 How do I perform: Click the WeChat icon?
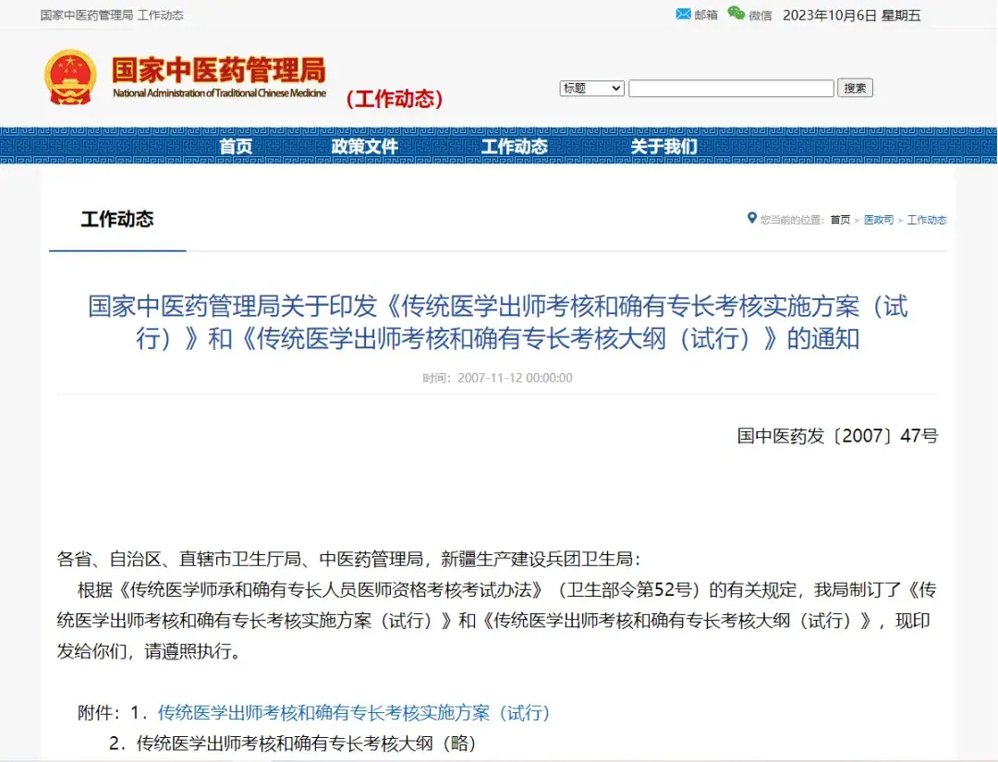tap(736, 14)
